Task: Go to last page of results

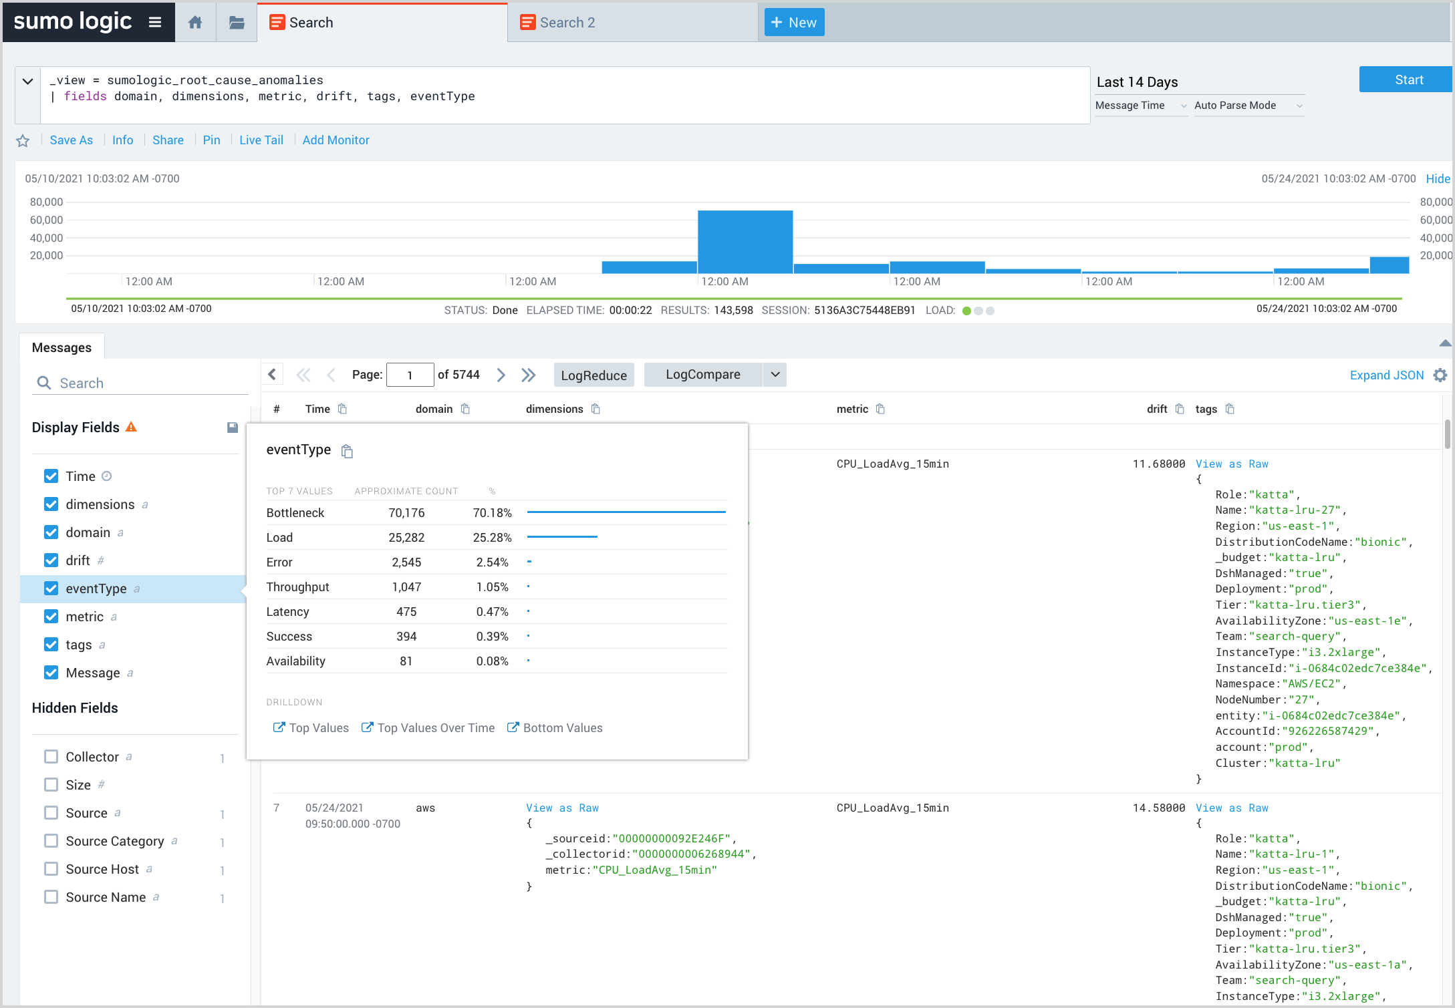Action: pos(529,375)
